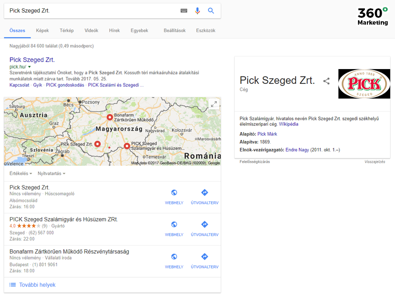Open the pick.hu URL dropdown arrow
Viewport: 395px width, 302px height.
30,67
